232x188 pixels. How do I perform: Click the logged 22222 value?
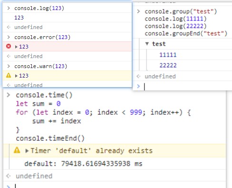pos(168,65)
